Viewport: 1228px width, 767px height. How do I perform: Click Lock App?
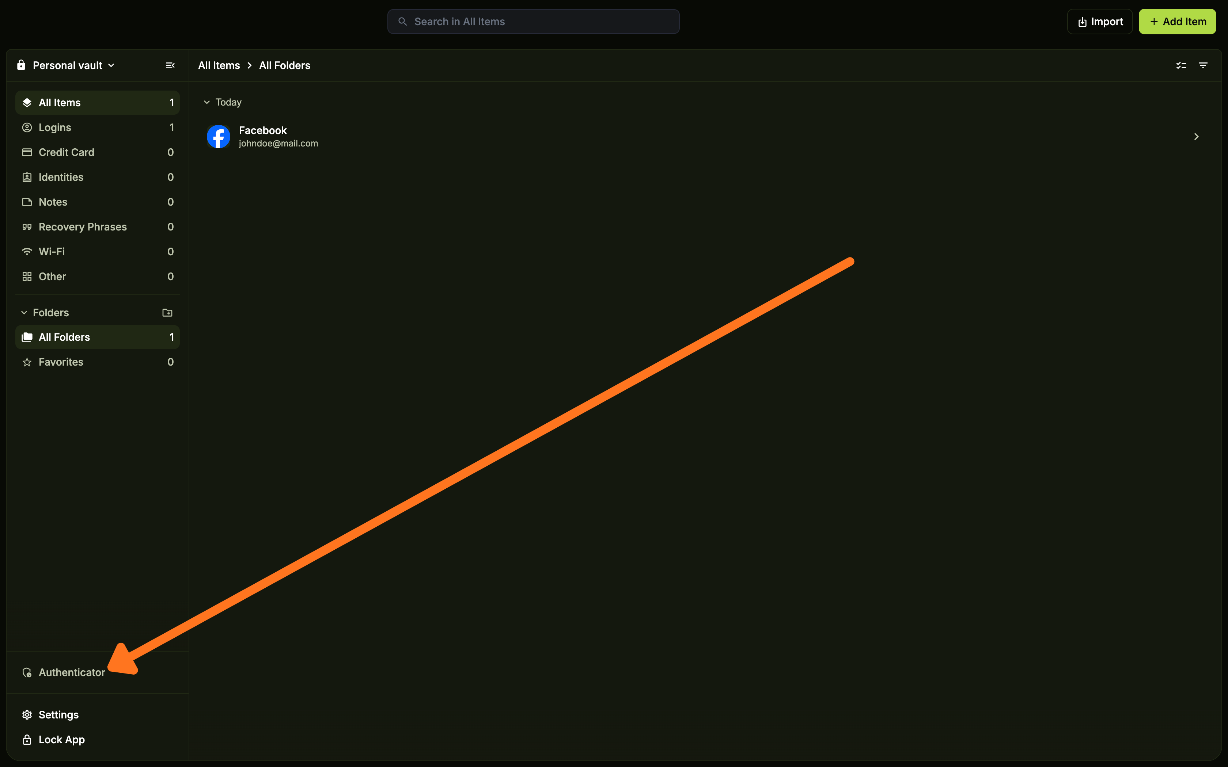click(x=98, y=740)
